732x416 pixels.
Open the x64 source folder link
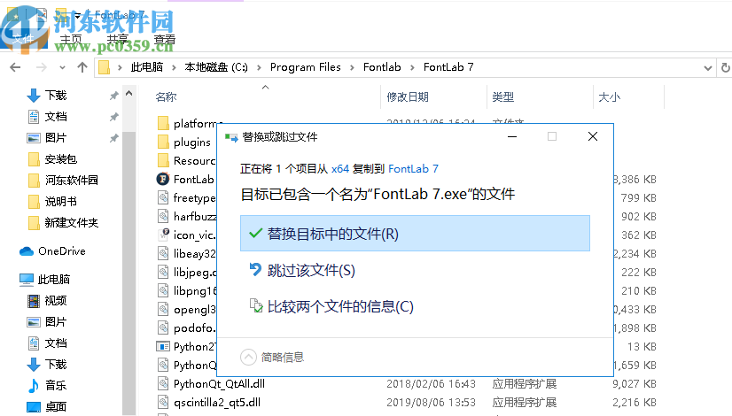[340, 169]
